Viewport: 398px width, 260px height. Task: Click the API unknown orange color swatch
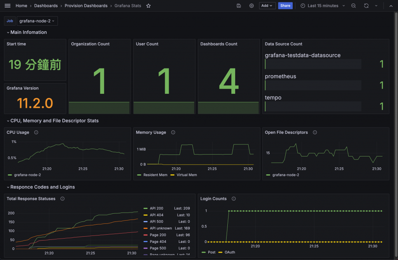[x=145, y=228]
